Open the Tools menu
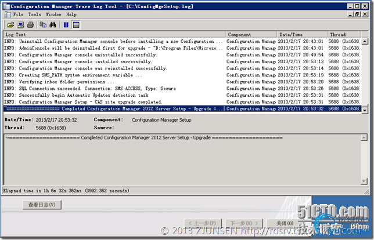This screenshot has height=240, width=374. tap(35, 14)
